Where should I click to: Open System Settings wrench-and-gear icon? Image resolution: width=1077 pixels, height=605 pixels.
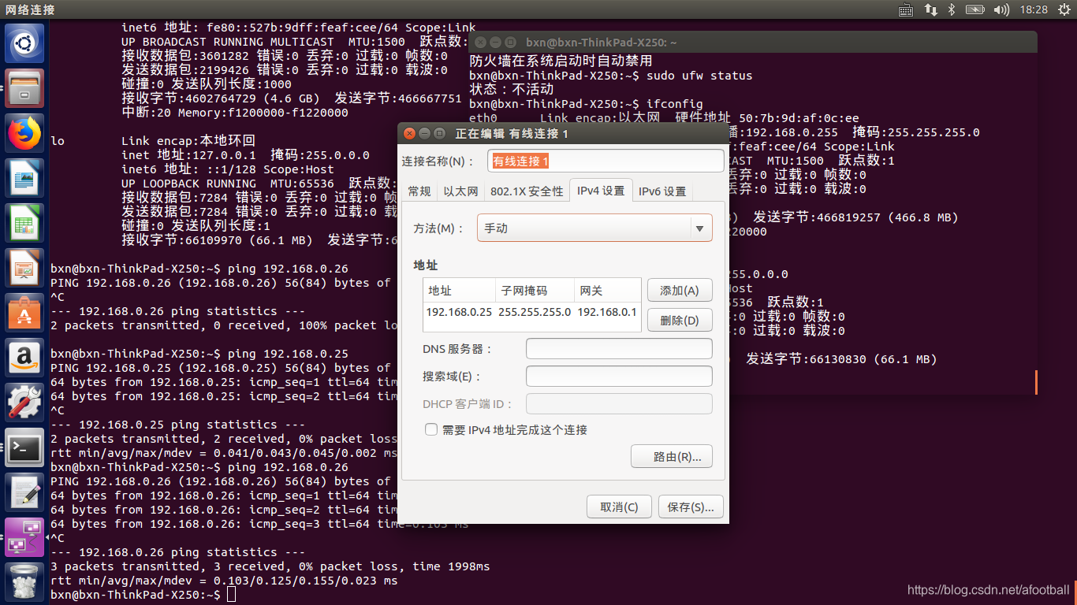(x=24, y=403)
